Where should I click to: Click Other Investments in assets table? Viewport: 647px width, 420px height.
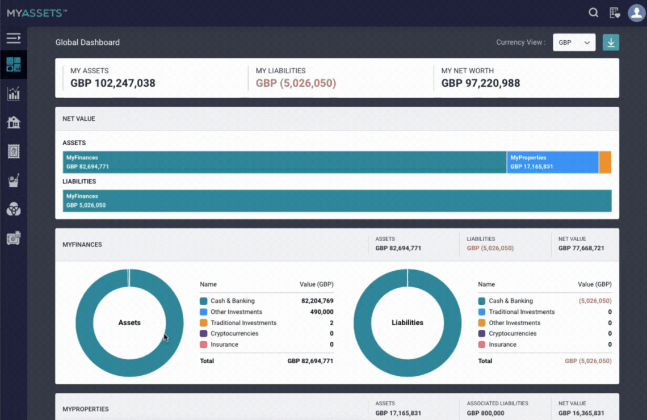click(237, 312)
